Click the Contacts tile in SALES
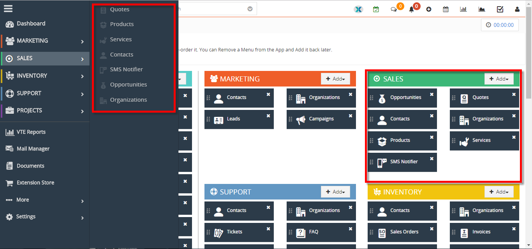532x249 pixels. [x=402, y=119]
